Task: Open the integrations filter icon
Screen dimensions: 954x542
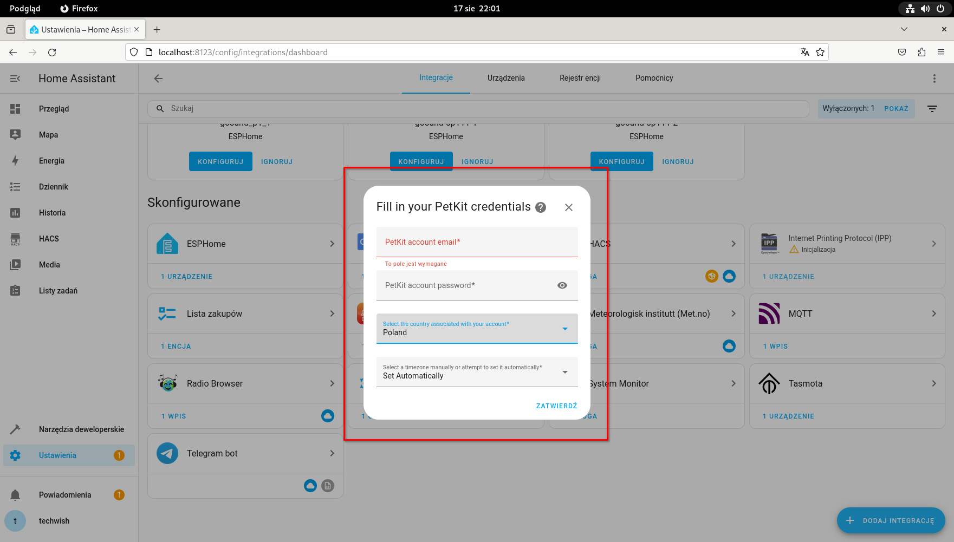Action: tap(932, 109)
